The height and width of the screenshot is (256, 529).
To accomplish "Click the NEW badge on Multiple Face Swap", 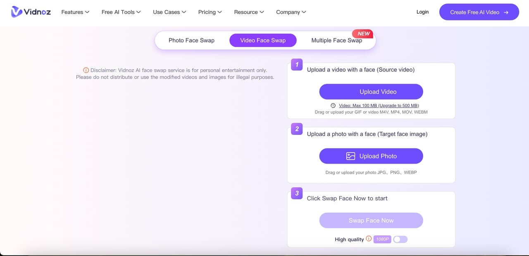I will pyautogui.click(x=363, y=33).
